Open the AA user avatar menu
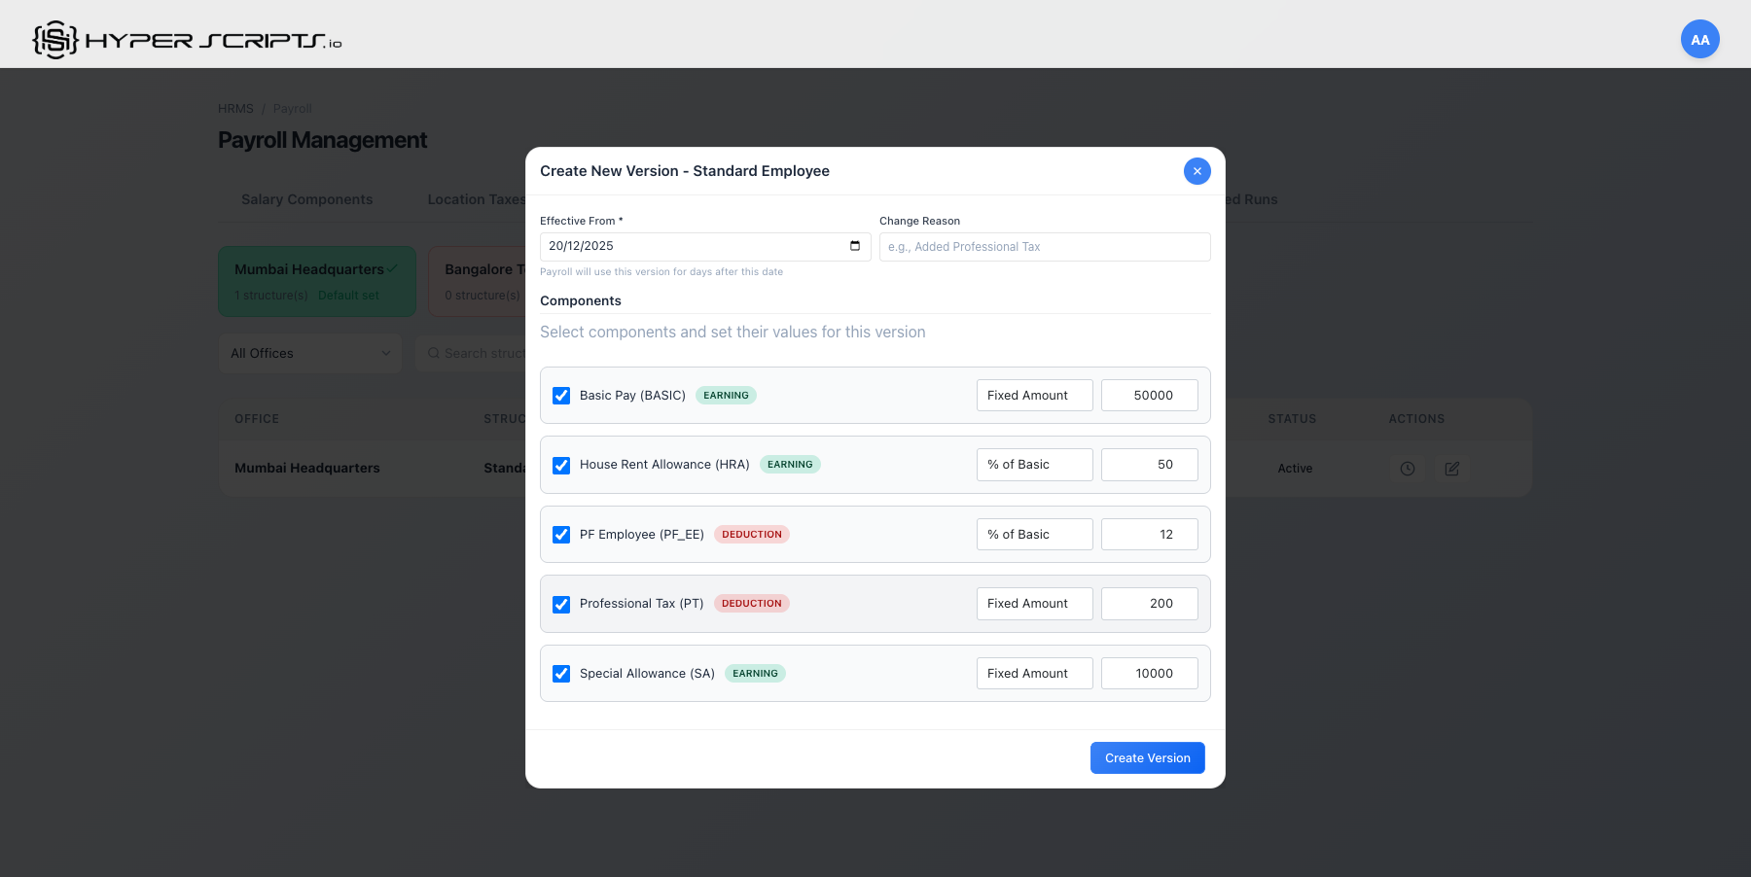1751x877 pixels. pos(1699,40)
